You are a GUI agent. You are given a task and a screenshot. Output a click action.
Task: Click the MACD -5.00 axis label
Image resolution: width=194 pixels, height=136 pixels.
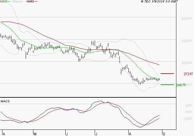coord(188,112)
